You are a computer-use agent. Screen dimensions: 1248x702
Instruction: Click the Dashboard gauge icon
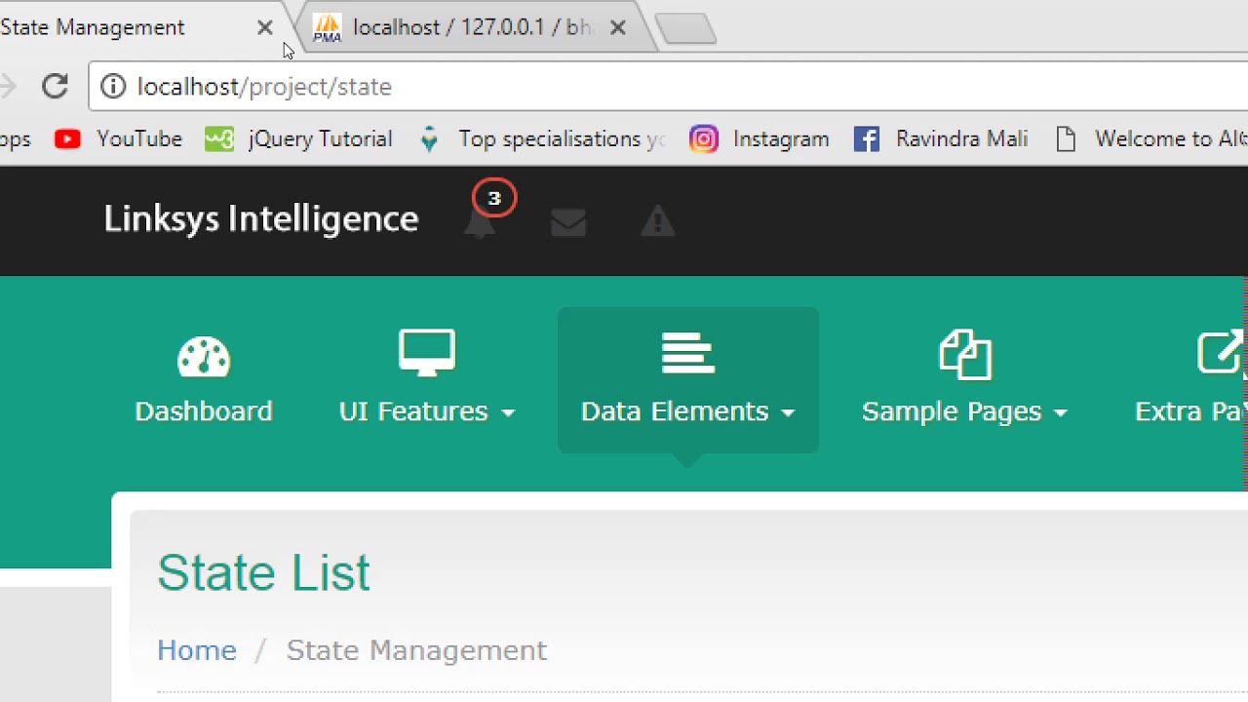point(204,357)
